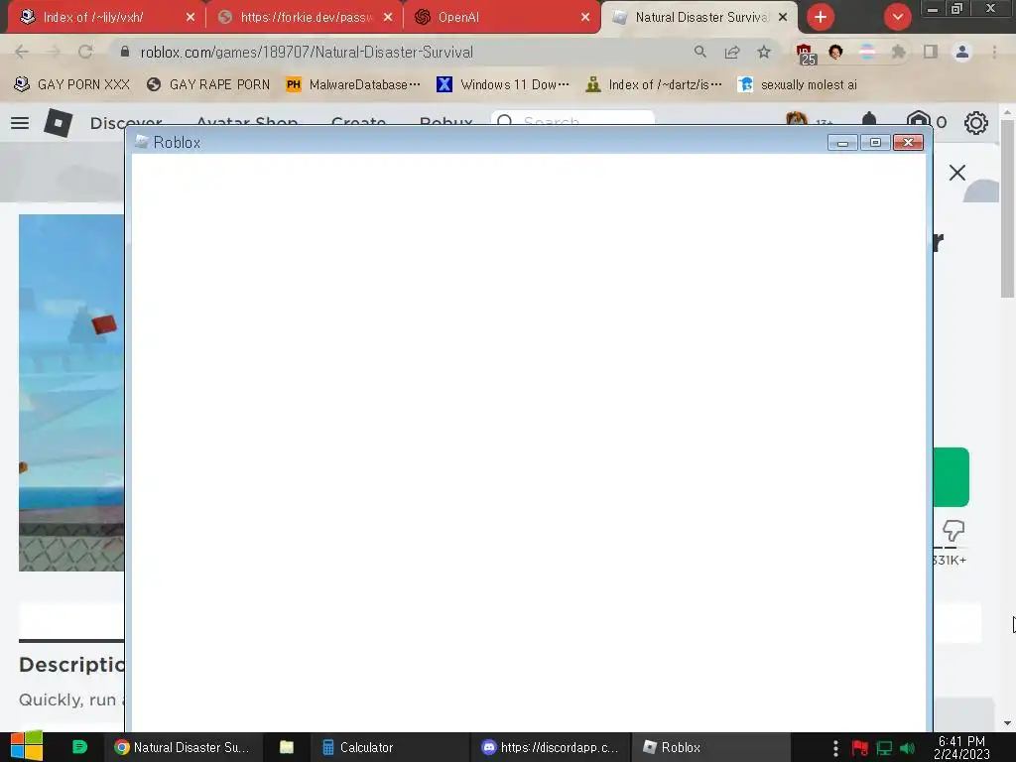Close the page overlay with X

[957, 173]
